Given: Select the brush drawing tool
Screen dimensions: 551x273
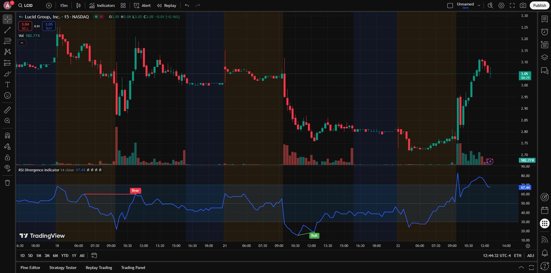Looking at the screenshot, I should (7, 74).
